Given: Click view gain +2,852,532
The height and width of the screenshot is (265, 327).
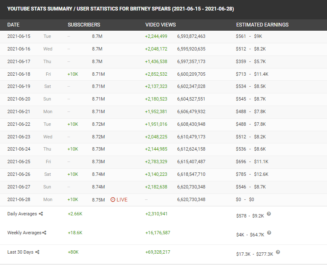Looking at the screenshot, I should point(156,74).
